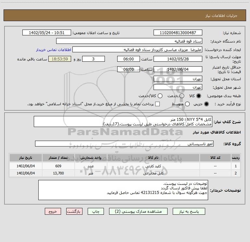This screenshot has height=242, width=250.
Task: Click the جزئیات اطلاعات نیاز header title
Action: click(x=221, y=16)
